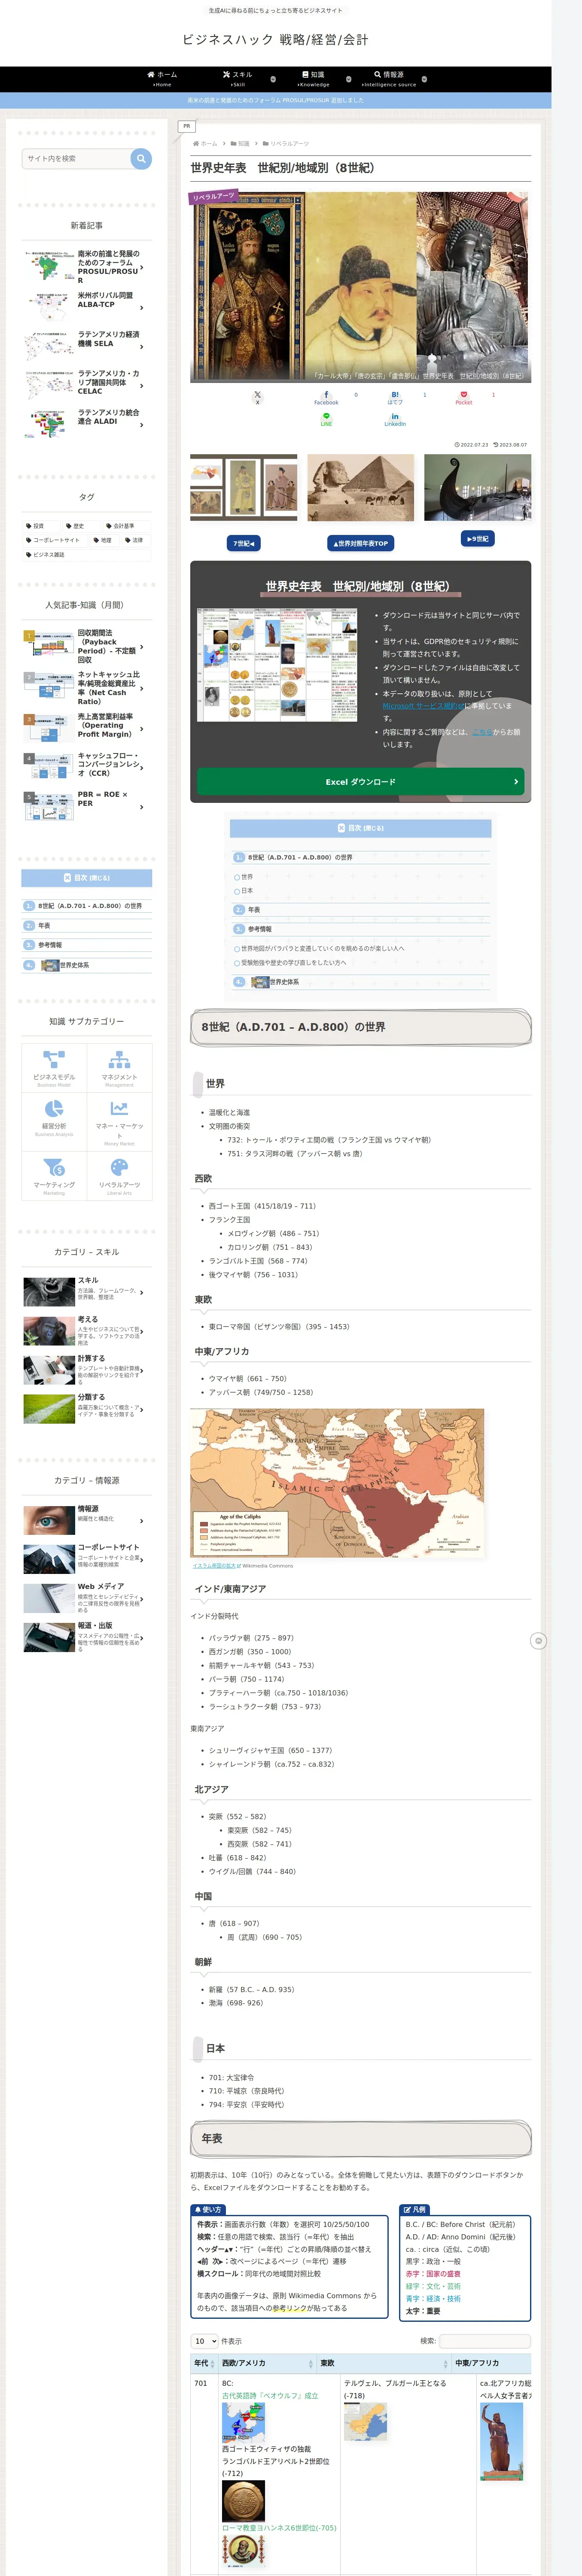Expand the 知識 menu dropdown arrow
The image size is (582, 2576).
(x=348, y=79)
